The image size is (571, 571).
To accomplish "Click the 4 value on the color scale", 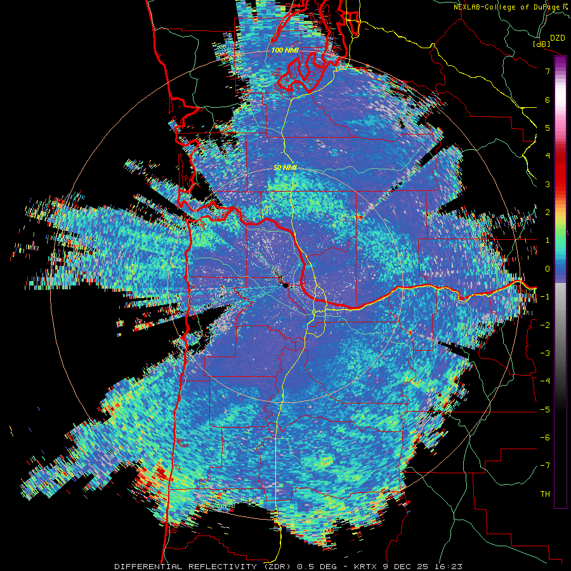I will (x=548, y=156).
